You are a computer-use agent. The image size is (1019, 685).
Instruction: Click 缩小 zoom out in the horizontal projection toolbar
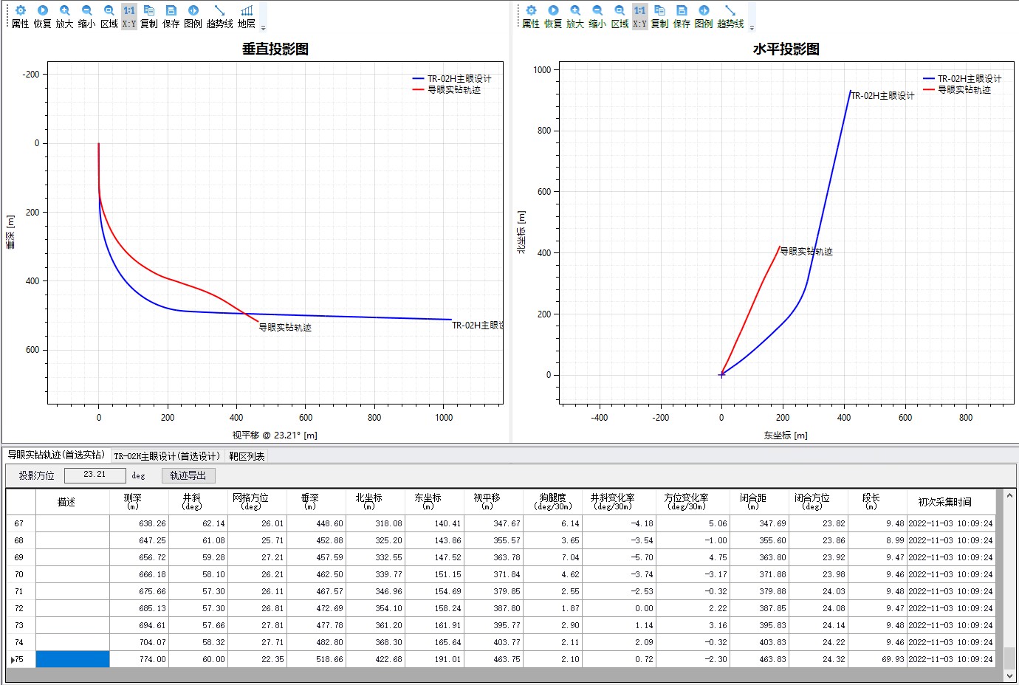tap(597, 16)
